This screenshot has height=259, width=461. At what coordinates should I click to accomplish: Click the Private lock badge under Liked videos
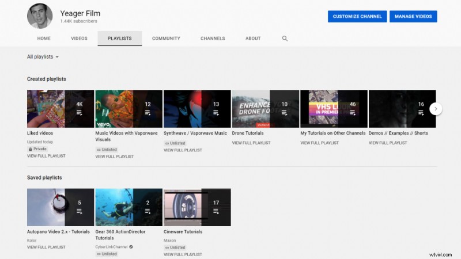pyautogui.click(x=37, y=149)
